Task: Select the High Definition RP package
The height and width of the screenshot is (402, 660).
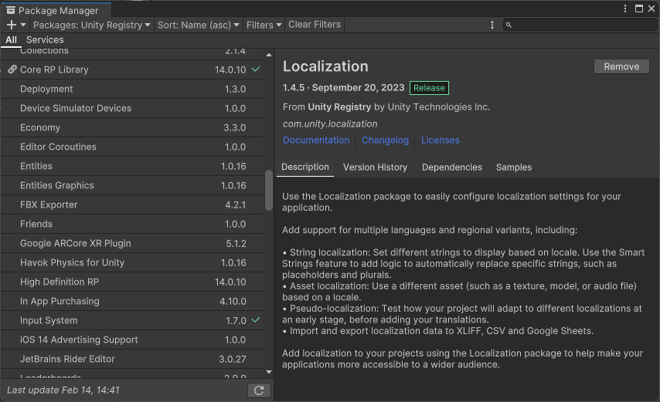Action: (132, 282)
